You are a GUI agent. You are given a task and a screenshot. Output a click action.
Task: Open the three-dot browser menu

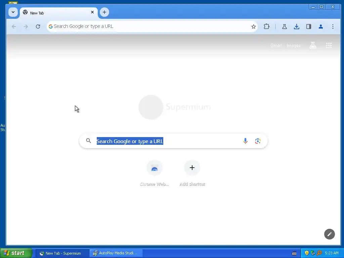click(x=333, y=27)
